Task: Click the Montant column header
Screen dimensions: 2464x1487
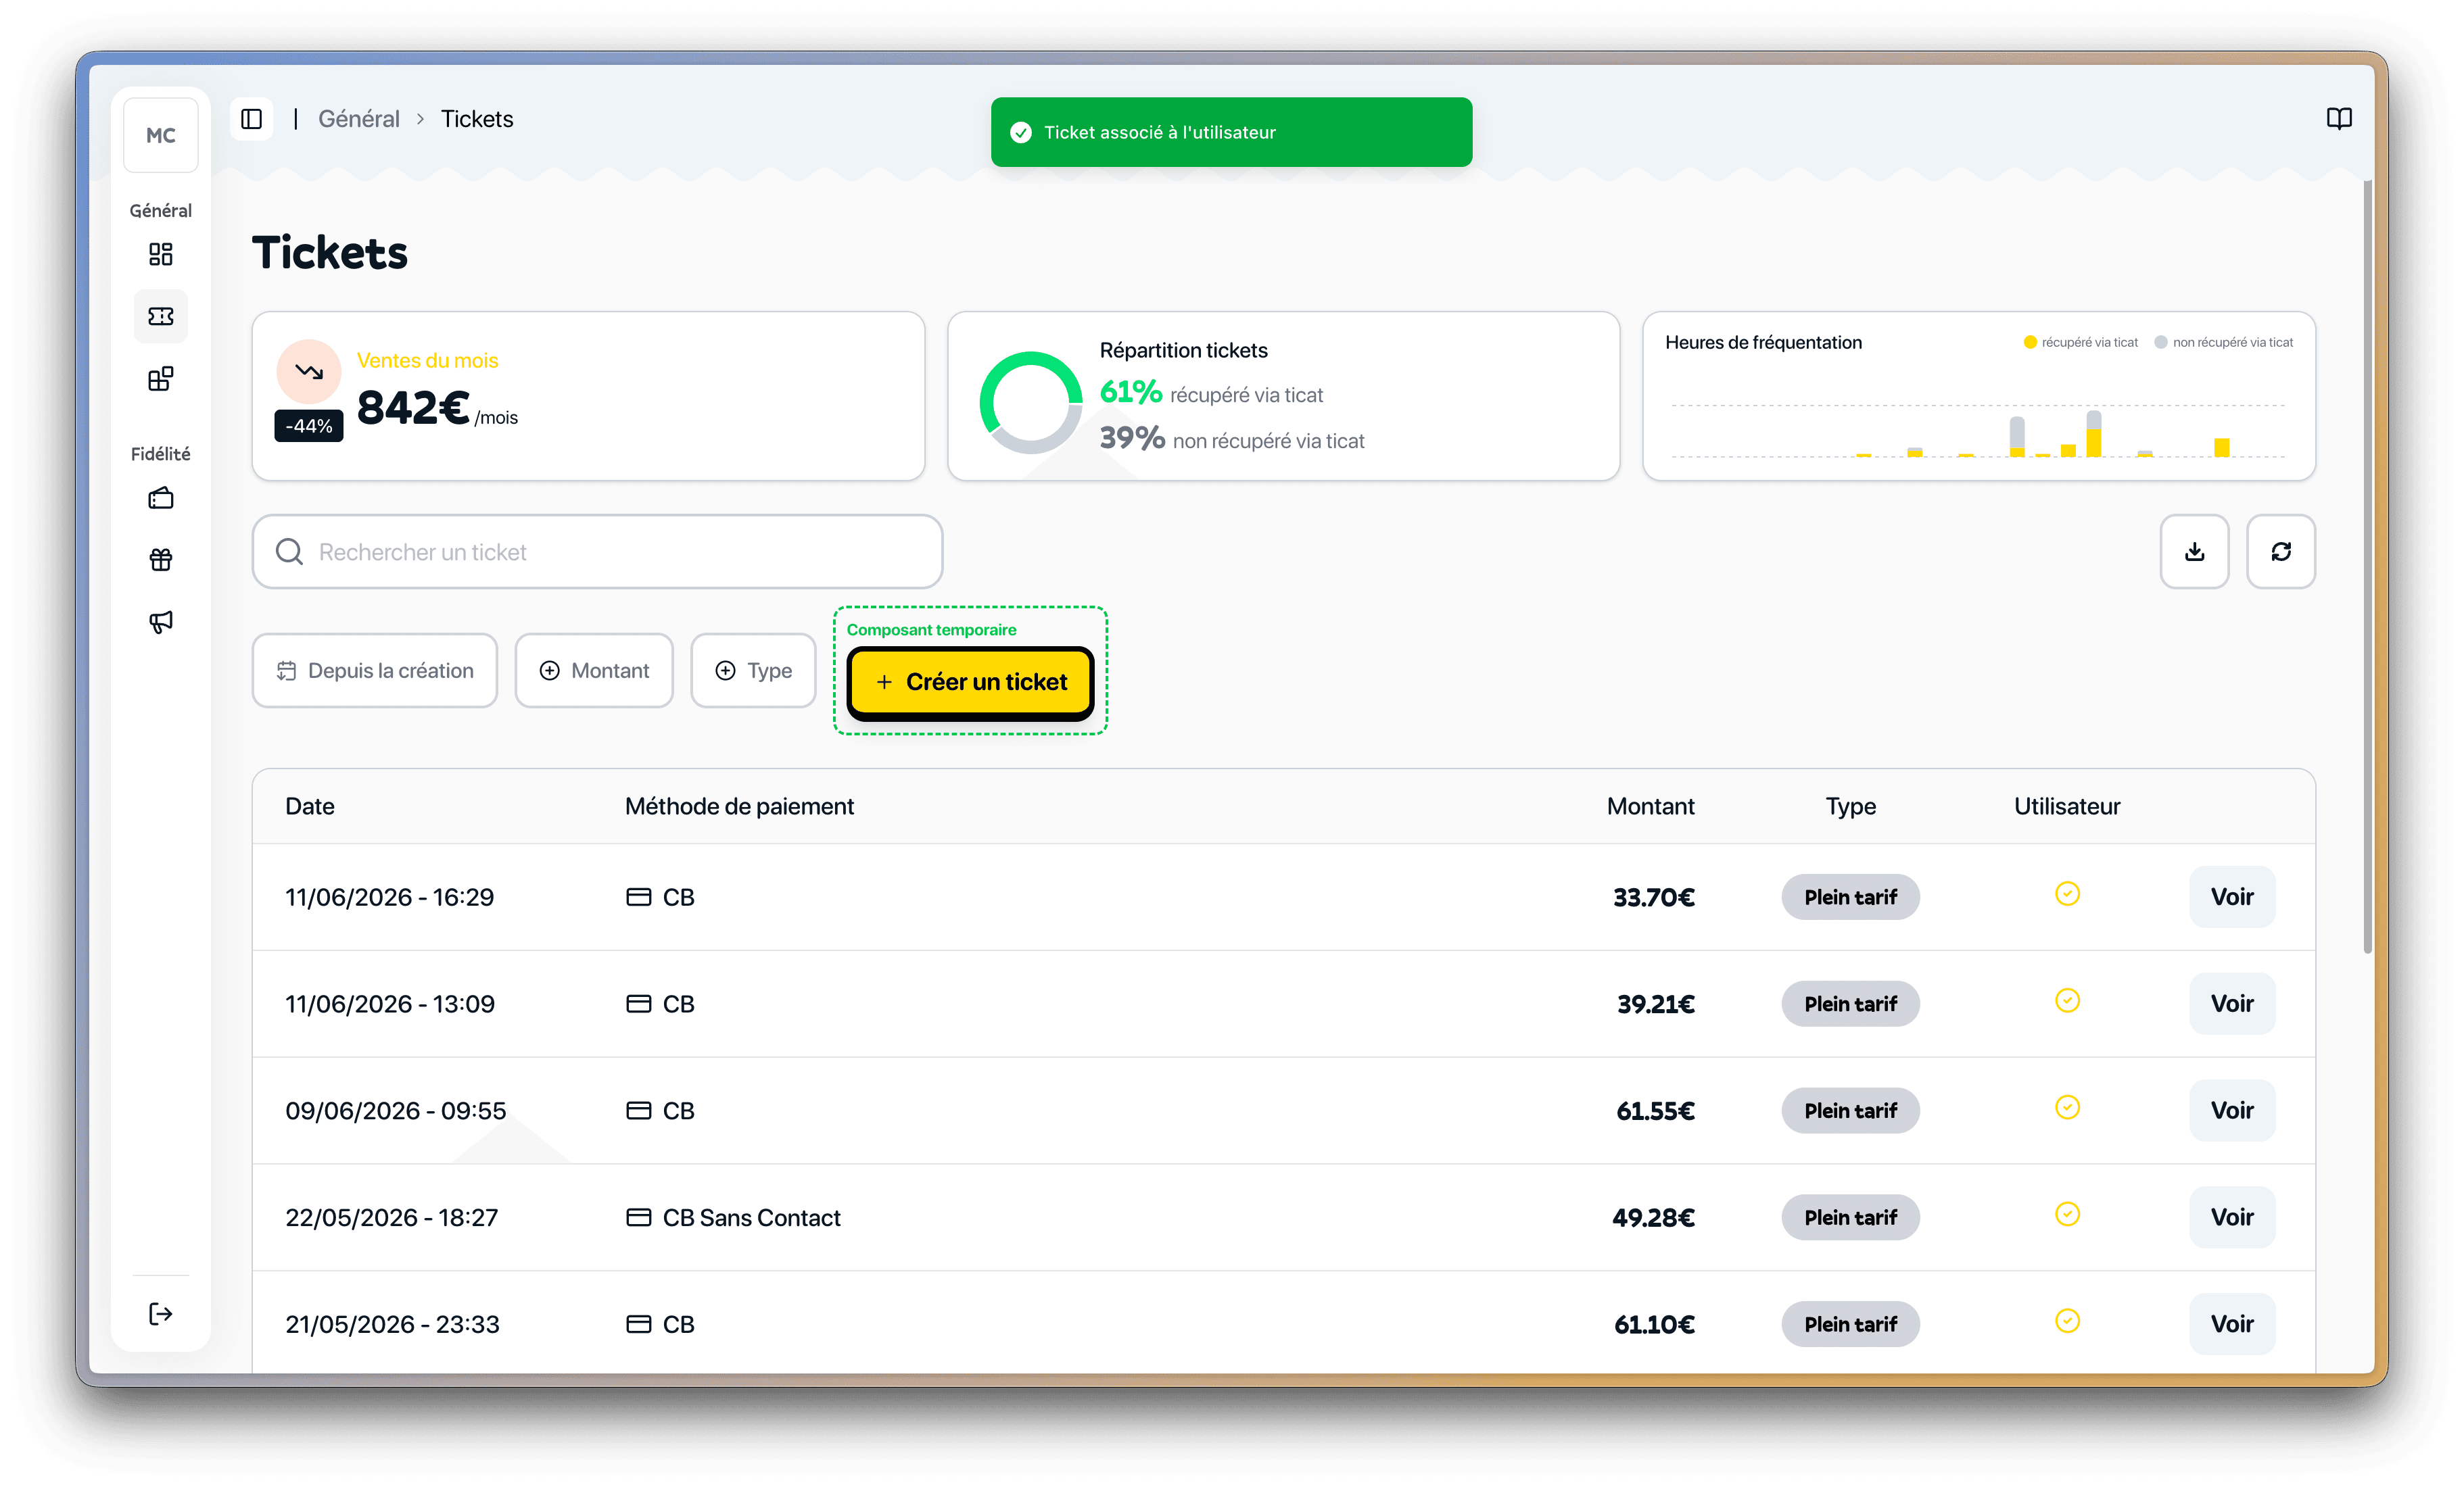Action: point(1650,806)
